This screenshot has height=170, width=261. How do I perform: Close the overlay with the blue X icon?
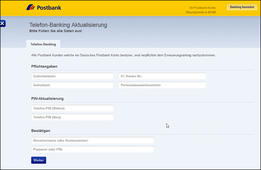point(3,23)
